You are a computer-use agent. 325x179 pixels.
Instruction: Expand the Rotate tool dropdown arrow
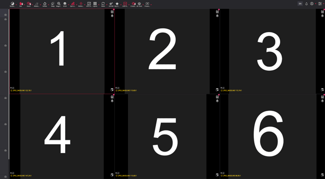tap(48, 4)
